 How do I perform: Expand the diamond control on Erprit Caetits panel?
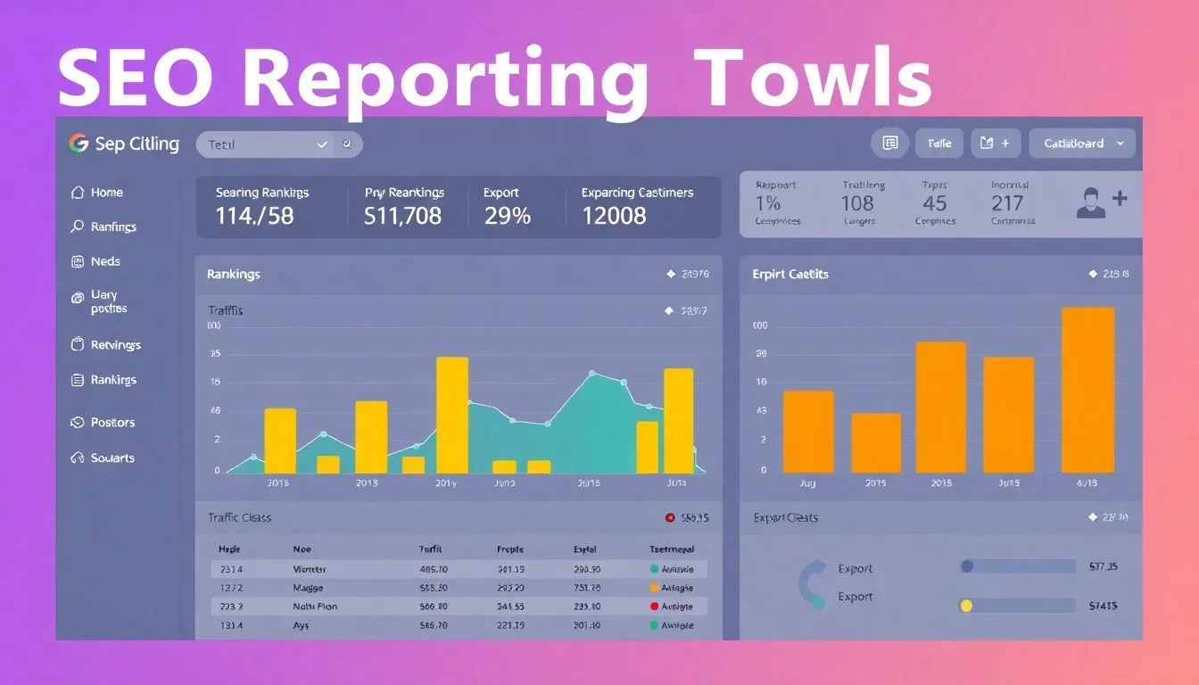(1092, 274)
